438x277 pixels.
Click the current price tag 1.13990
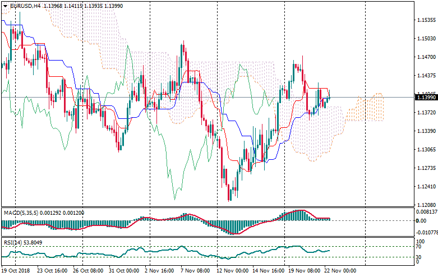tap(426, 98)
